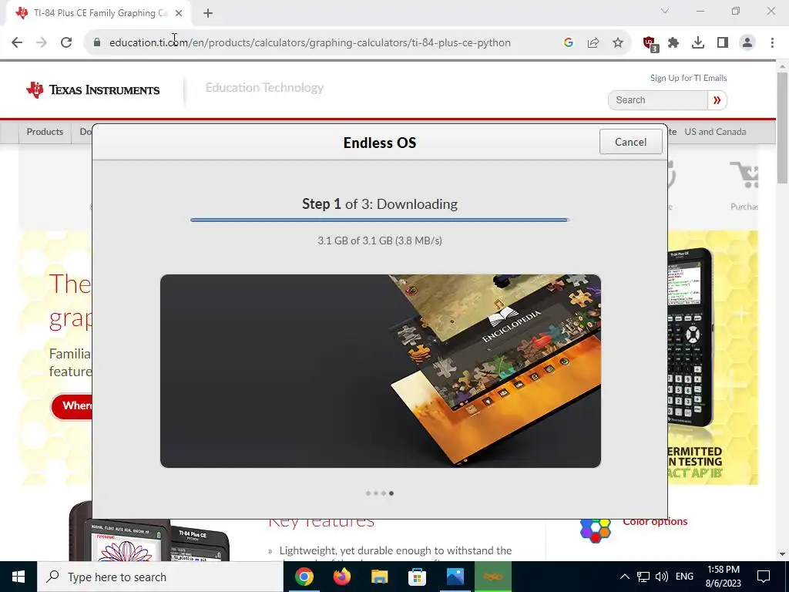Show hidden system tray icons
Viewport: 789px width, 592px height.
click(x=624, y=577)
